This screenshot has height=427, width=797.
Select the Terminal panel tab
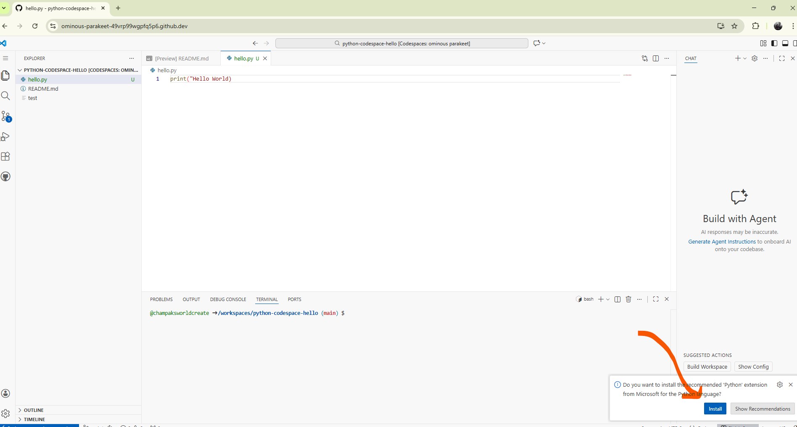(x=267, y=299)
